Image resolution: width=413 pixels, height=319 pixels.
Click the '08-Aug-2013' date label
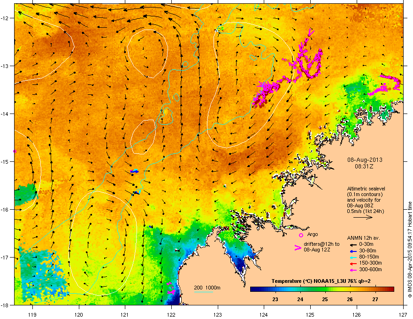(x=365, y=160)
